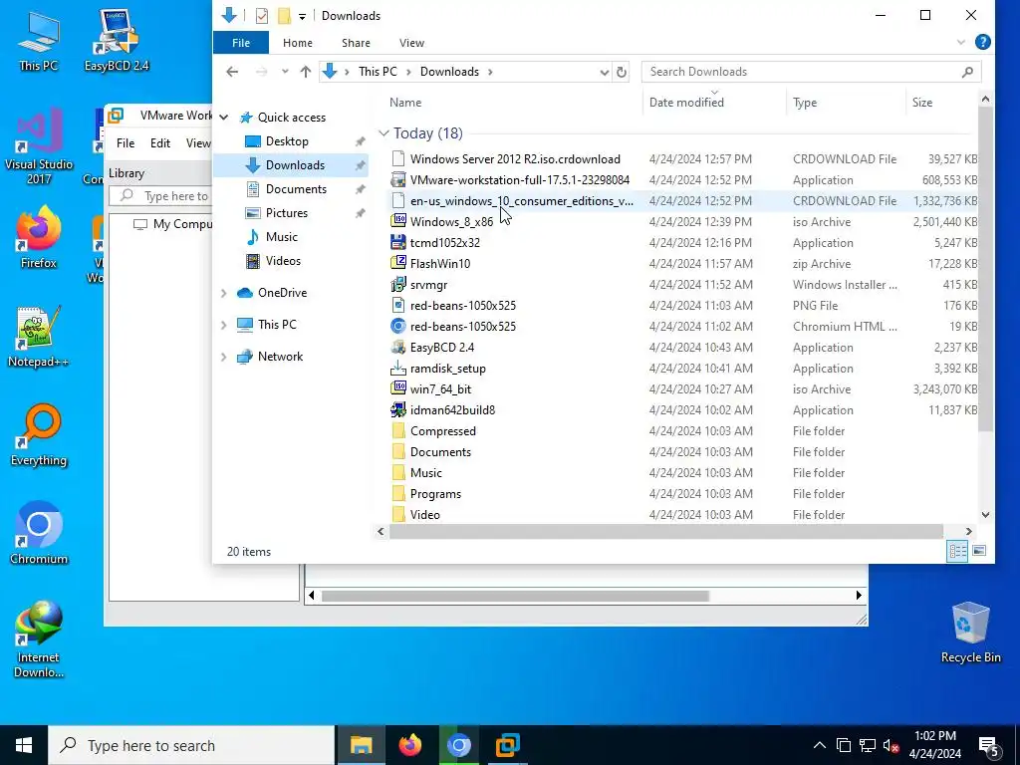Click the Explorer horizontal scrollbar thumb
Viewport: 1020px width, 765px height.
tap(666, 532)
